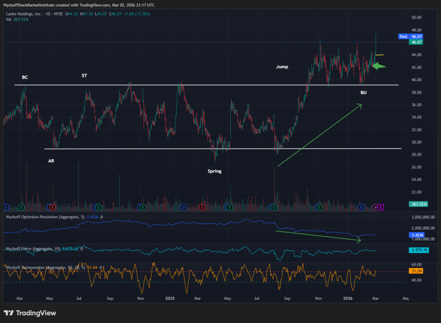Viewport: 441px width, 323px height.
Task: Click the Ø symbol beside Wyckoff Optimism-Pessimism
Action: [101, 217]
